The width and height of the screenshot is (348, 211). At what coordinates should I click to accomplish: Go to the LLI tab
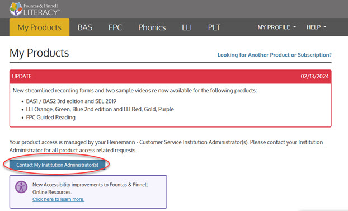click(187, 27)
